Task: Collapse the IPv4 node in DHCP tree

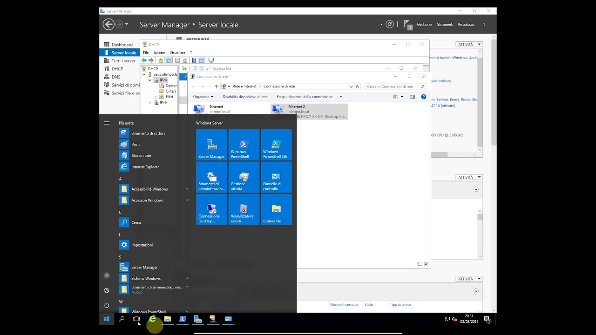Action: 150,80
